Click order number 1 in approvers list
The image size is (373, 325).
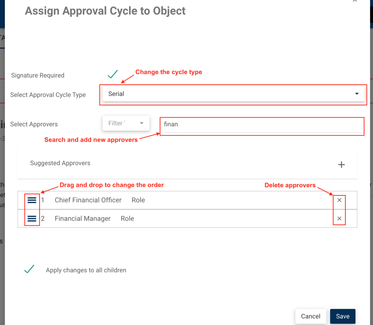pyautogui.click(x=43, y=200)
